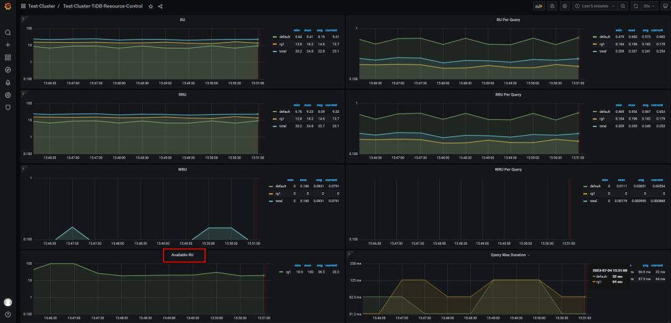Open Configuration gear in the sidebar

[x=7, y=95]
